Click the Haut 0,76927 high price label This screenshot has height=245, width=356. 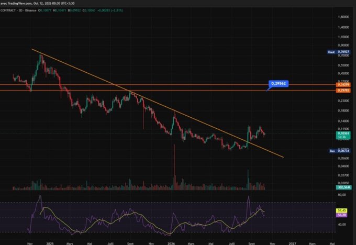(339, 52)
